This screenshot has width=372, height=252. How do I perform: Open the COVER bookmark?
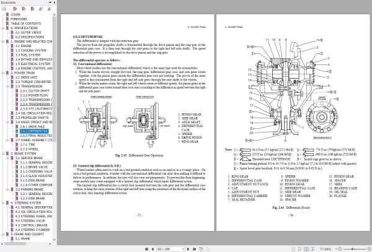(15, 14)
